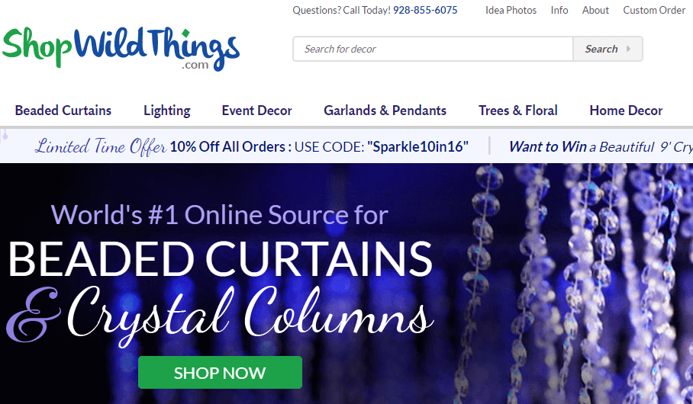Expand the Beaded Curtains category
The width and height of the screenshot is (693, 404).
point(63,111)
